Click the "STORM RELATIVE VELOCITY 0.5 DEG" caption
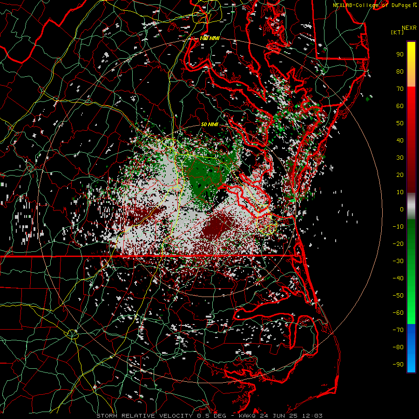 click(x=161, y=416)
